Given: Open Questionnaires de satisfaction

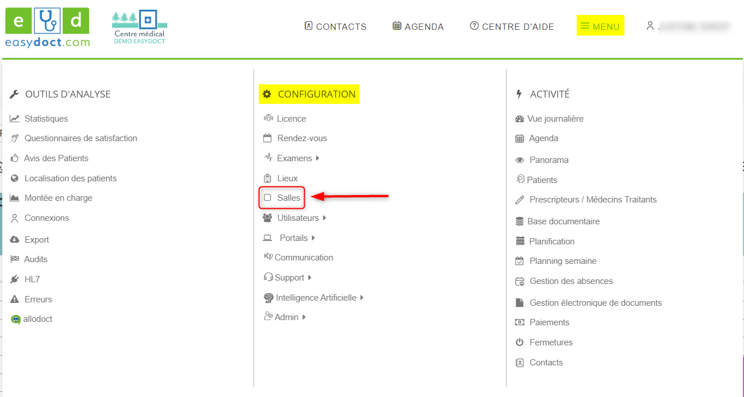Looking at the screenshot, I should [80, 138].
